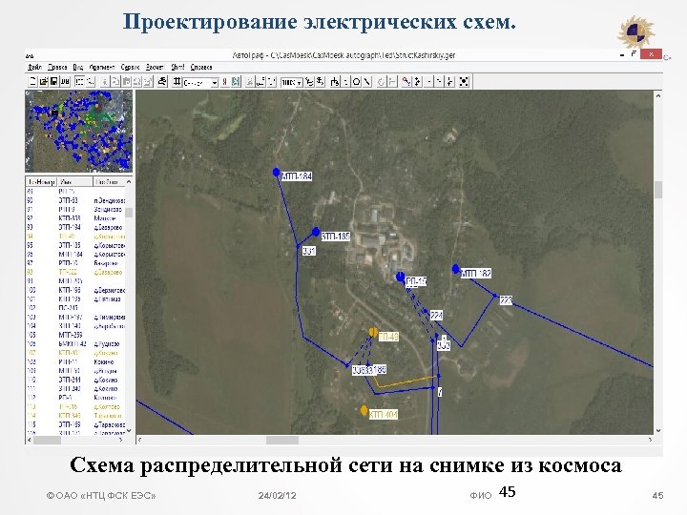Click the tool icon right after zoom dropdown
Viewport: 687px width, 515px height.
click(x=310, y=82)
